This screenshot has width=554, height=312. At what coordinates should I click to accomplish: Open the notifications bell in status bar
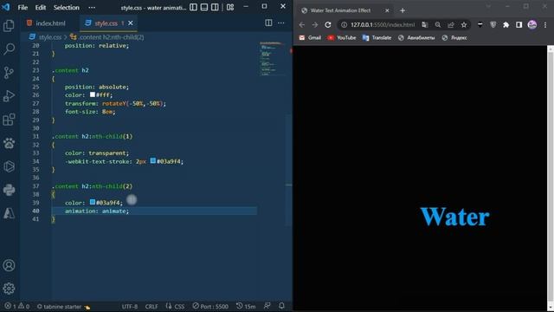(x=281, y=306)
